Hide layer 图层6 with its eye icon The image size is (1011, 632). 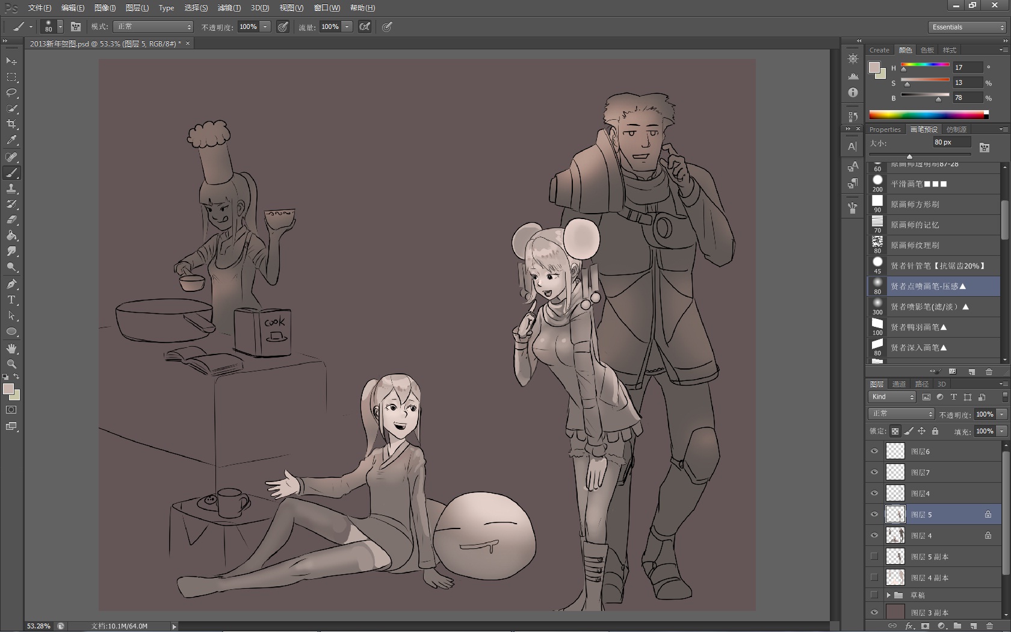point(874,451)
